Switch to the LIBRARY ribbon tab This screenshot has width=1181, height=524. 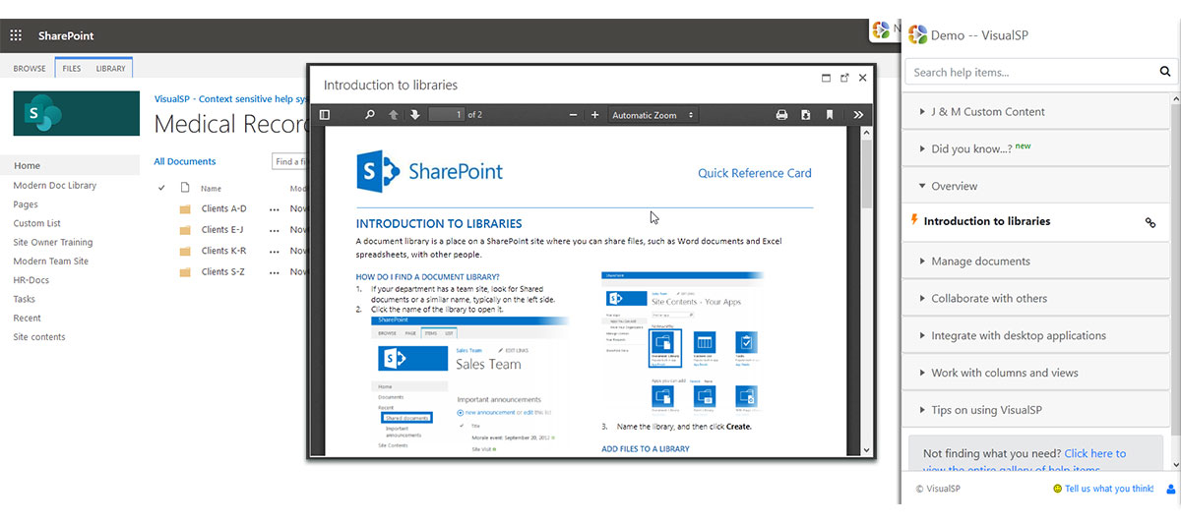110,69
